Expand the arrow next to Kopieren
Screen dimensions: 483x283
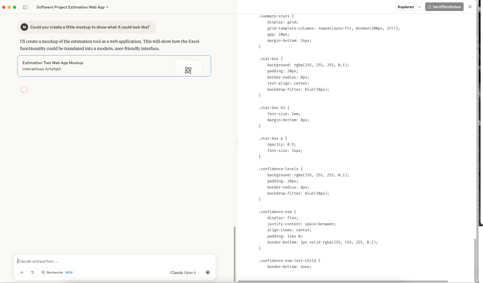pyautogui.click(x=419, y=7)
